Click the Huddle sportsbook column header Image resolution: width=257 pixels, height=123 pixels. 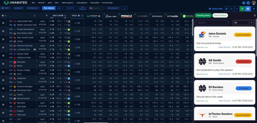[x=173, y=16]
